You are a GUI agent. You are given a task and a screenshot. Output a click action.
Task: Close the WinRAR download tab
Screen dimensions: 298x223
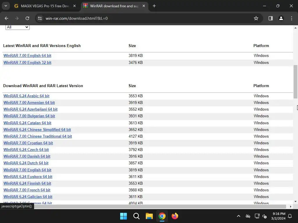(x=144, y=6)
